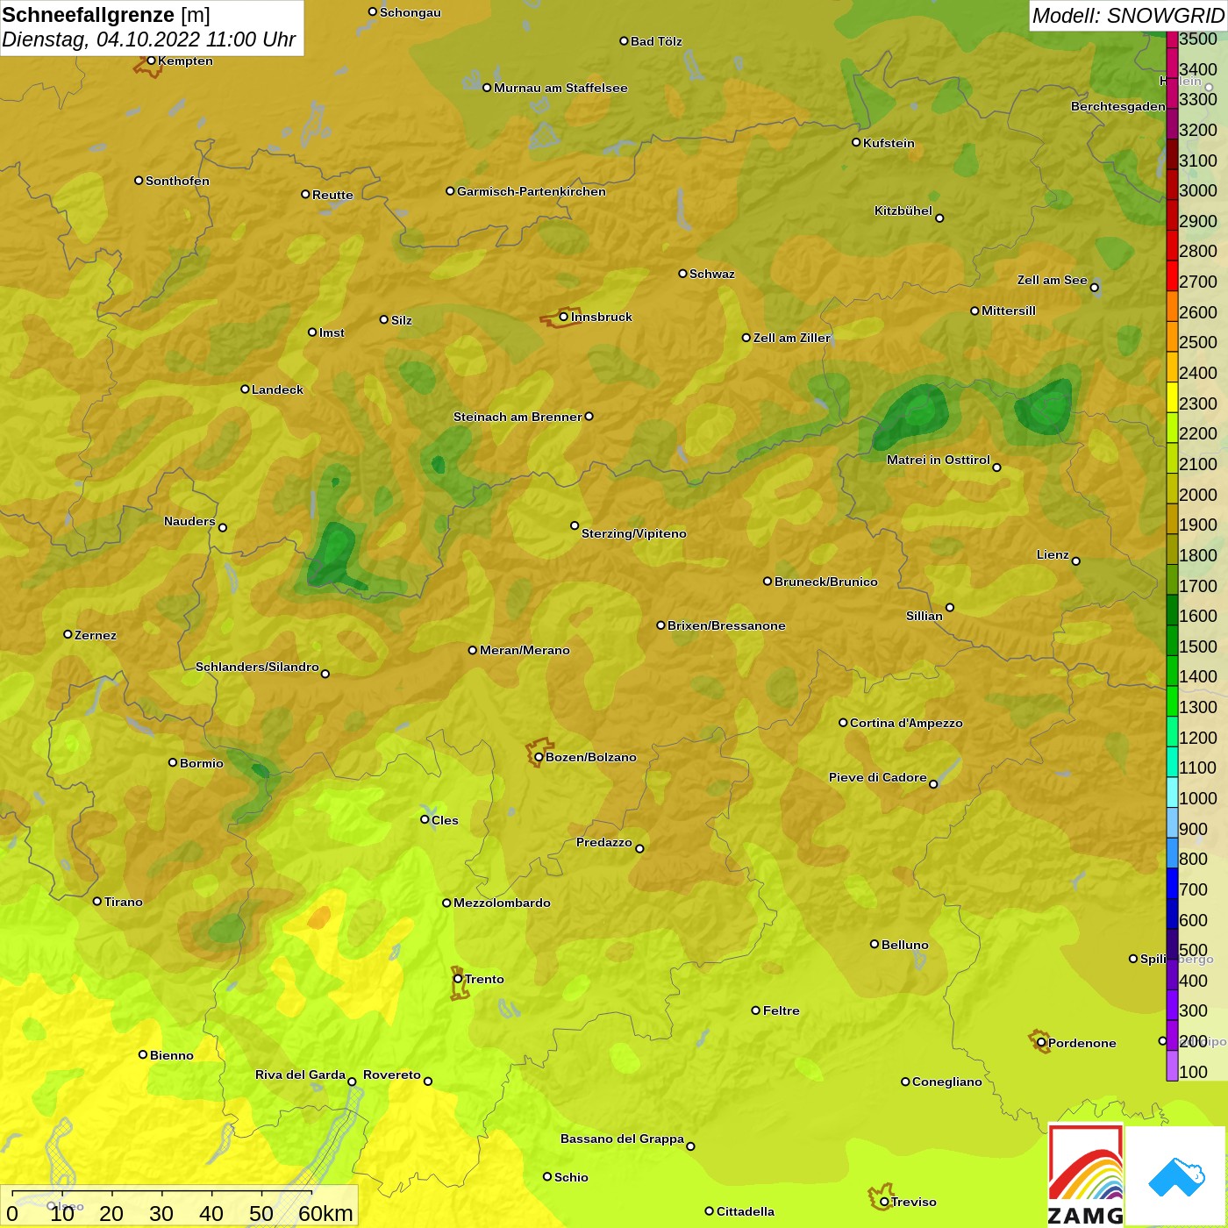
Task: Click the Treviso city marker
Action: [884, 1202]
